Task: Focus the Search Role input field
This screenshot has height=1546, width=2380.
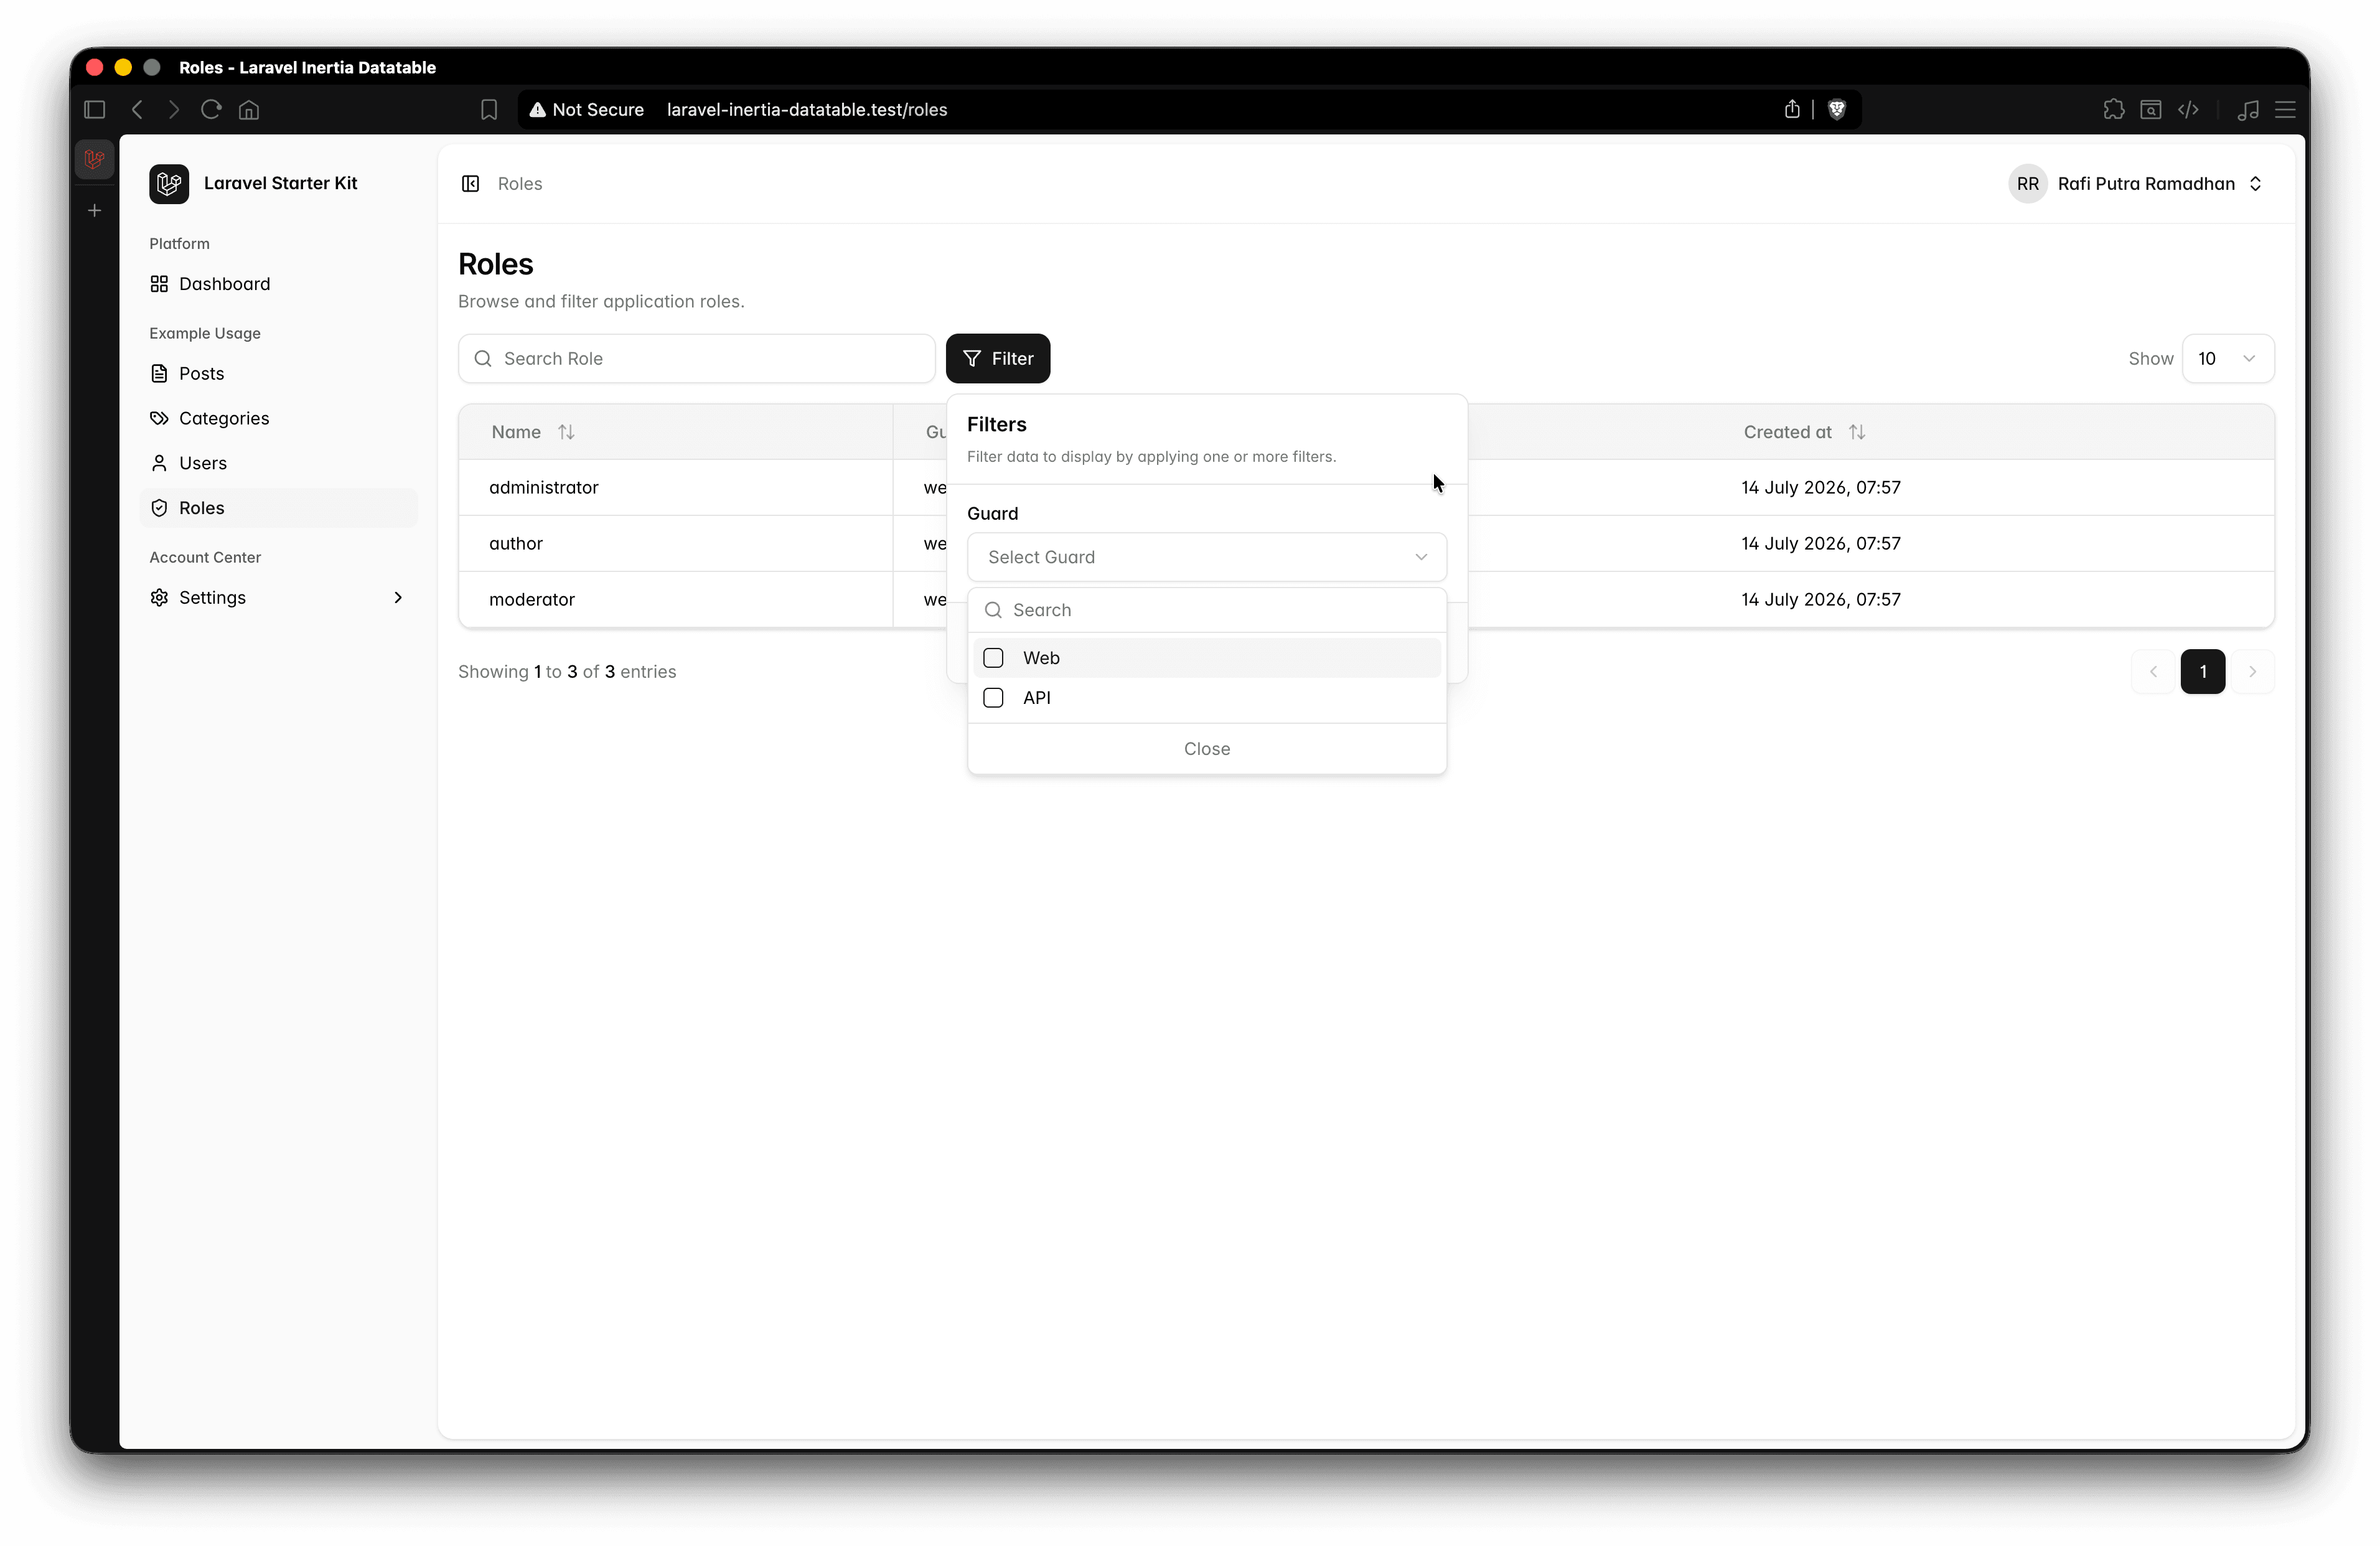Action: (696, 359)
